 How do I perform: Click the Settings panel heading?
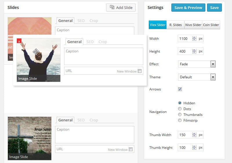tap(155, 8)
